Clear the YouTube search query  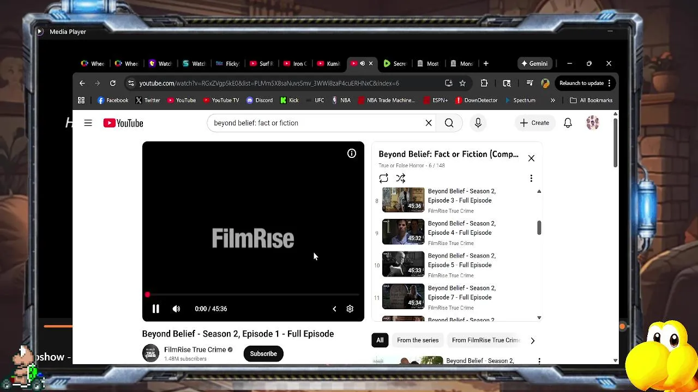[x=429, y=123]
